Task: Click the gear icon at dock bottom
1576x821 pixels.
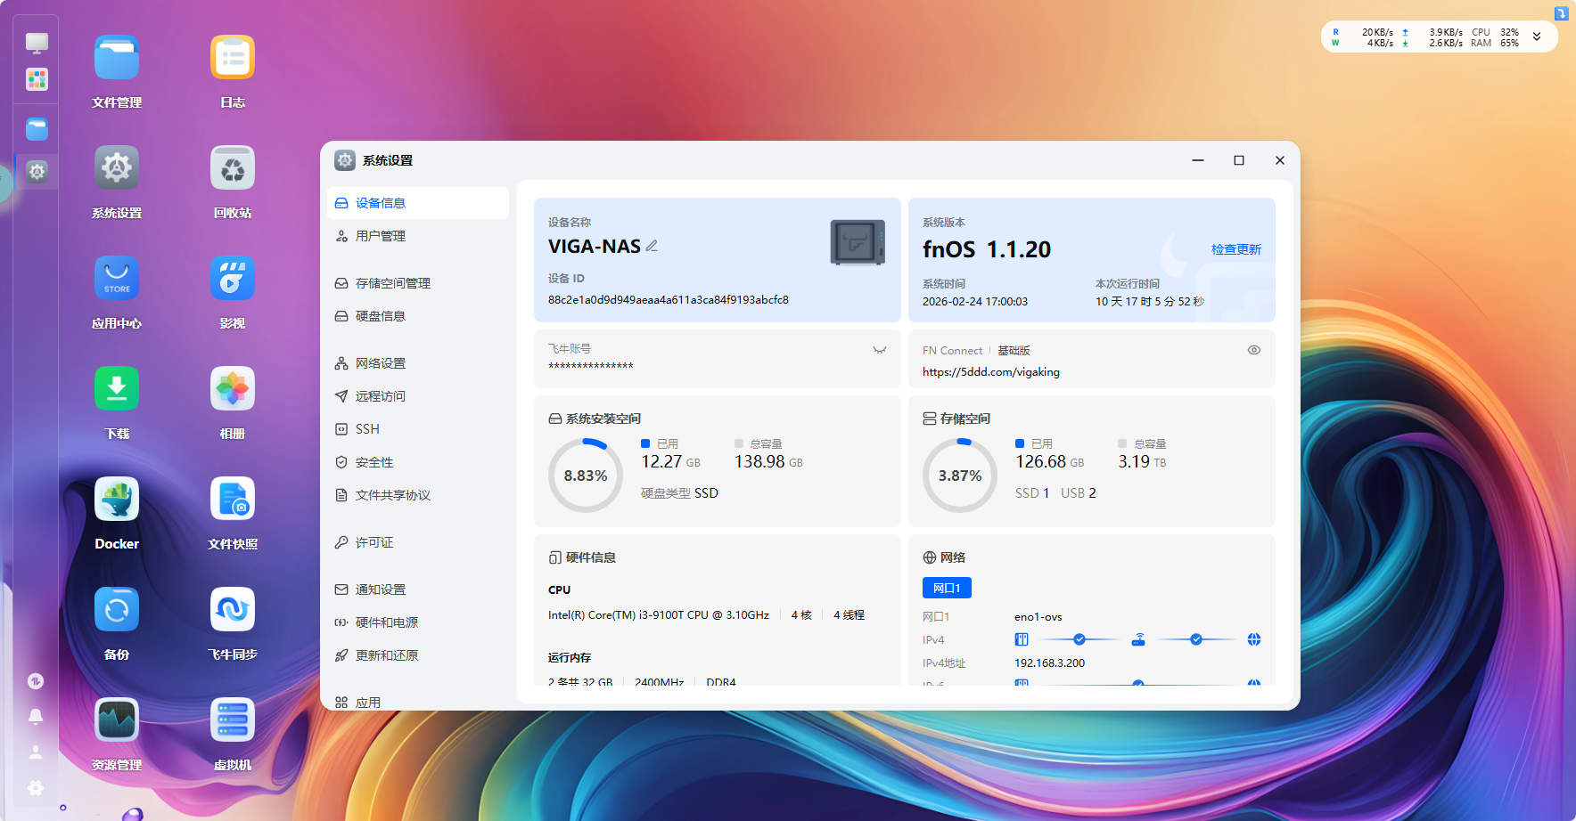Action: [36, 788]
